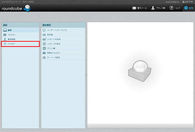
Task: Click the roundcube logo
Action: [x=16, y=8]
